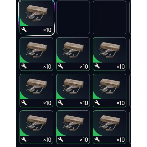Click the empty slot in the top row middle column
Image resolution: width=147 pixels, height=147 pixels.
pos(73,17)
